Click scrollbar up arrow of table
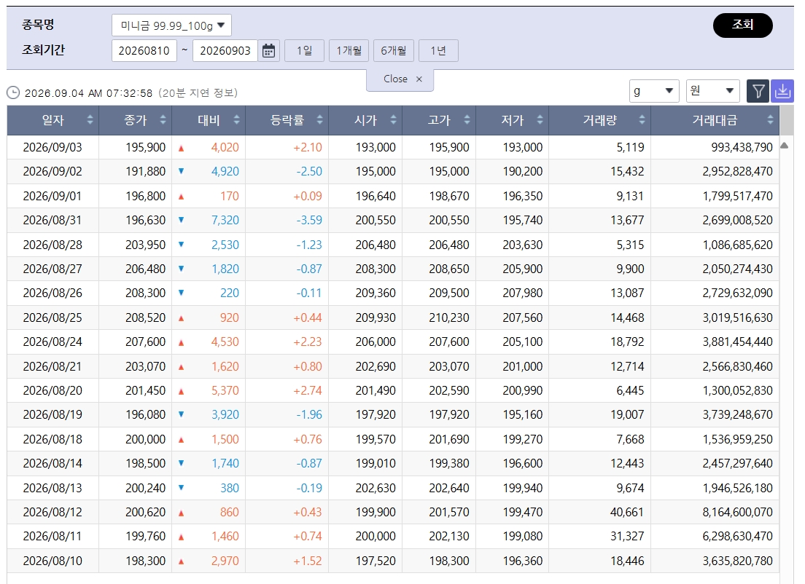 pos(785,146)
